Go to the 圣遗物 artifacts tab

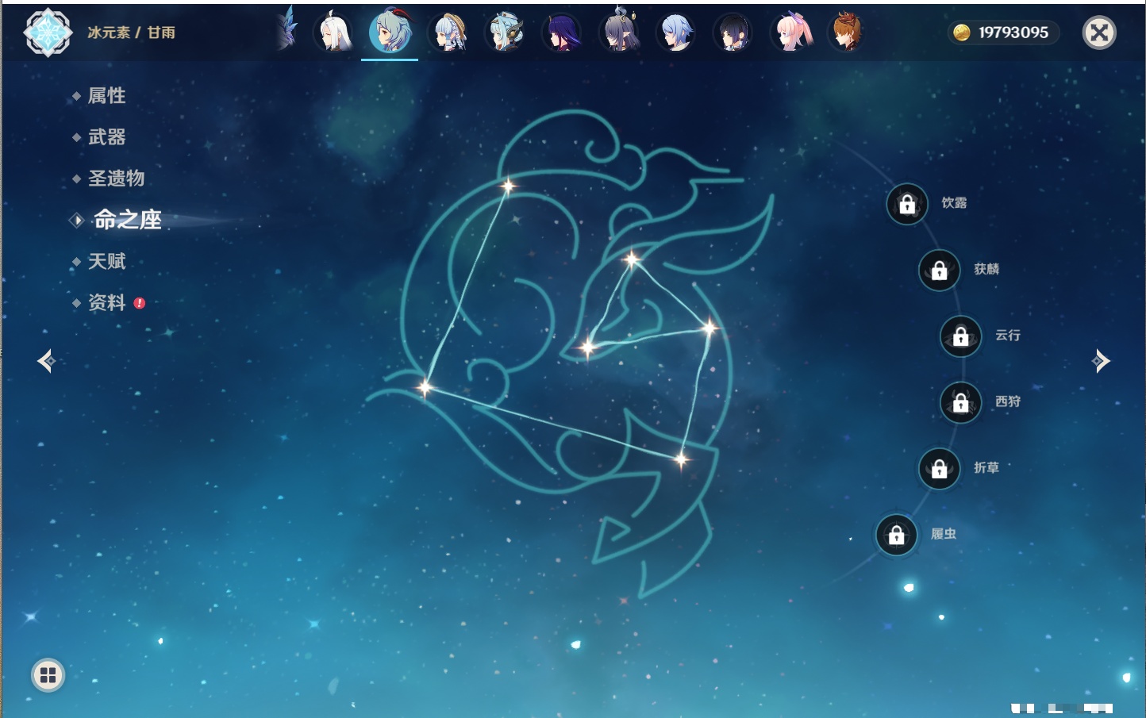[116, 179]
